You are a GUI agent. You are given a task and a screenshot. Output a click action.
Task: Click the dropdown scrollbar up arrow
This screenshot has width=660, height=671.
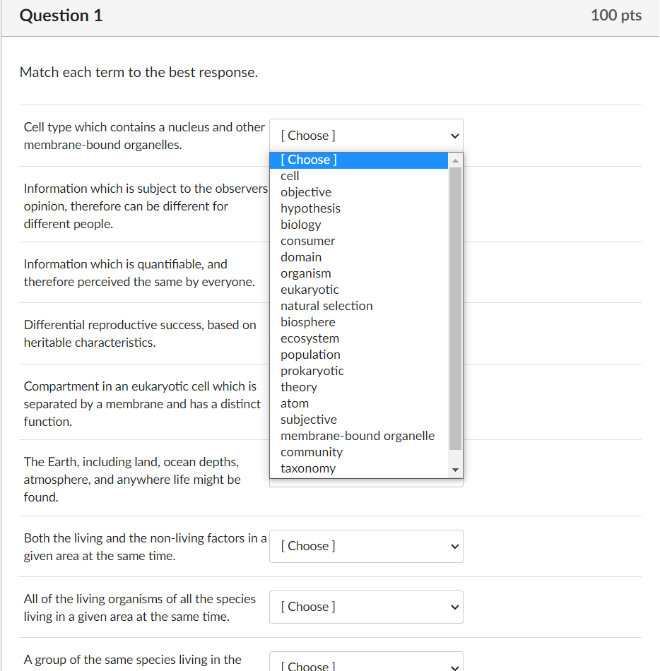[x=456, y=160]
